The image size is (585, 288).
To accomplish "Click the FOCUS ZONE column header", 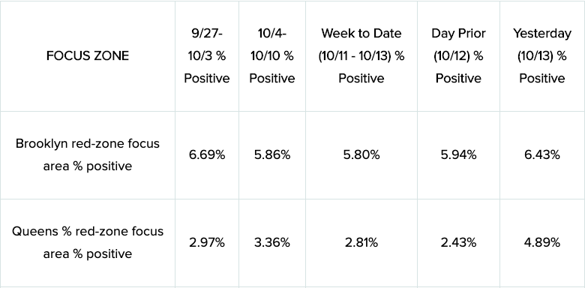I will point(88,56).
